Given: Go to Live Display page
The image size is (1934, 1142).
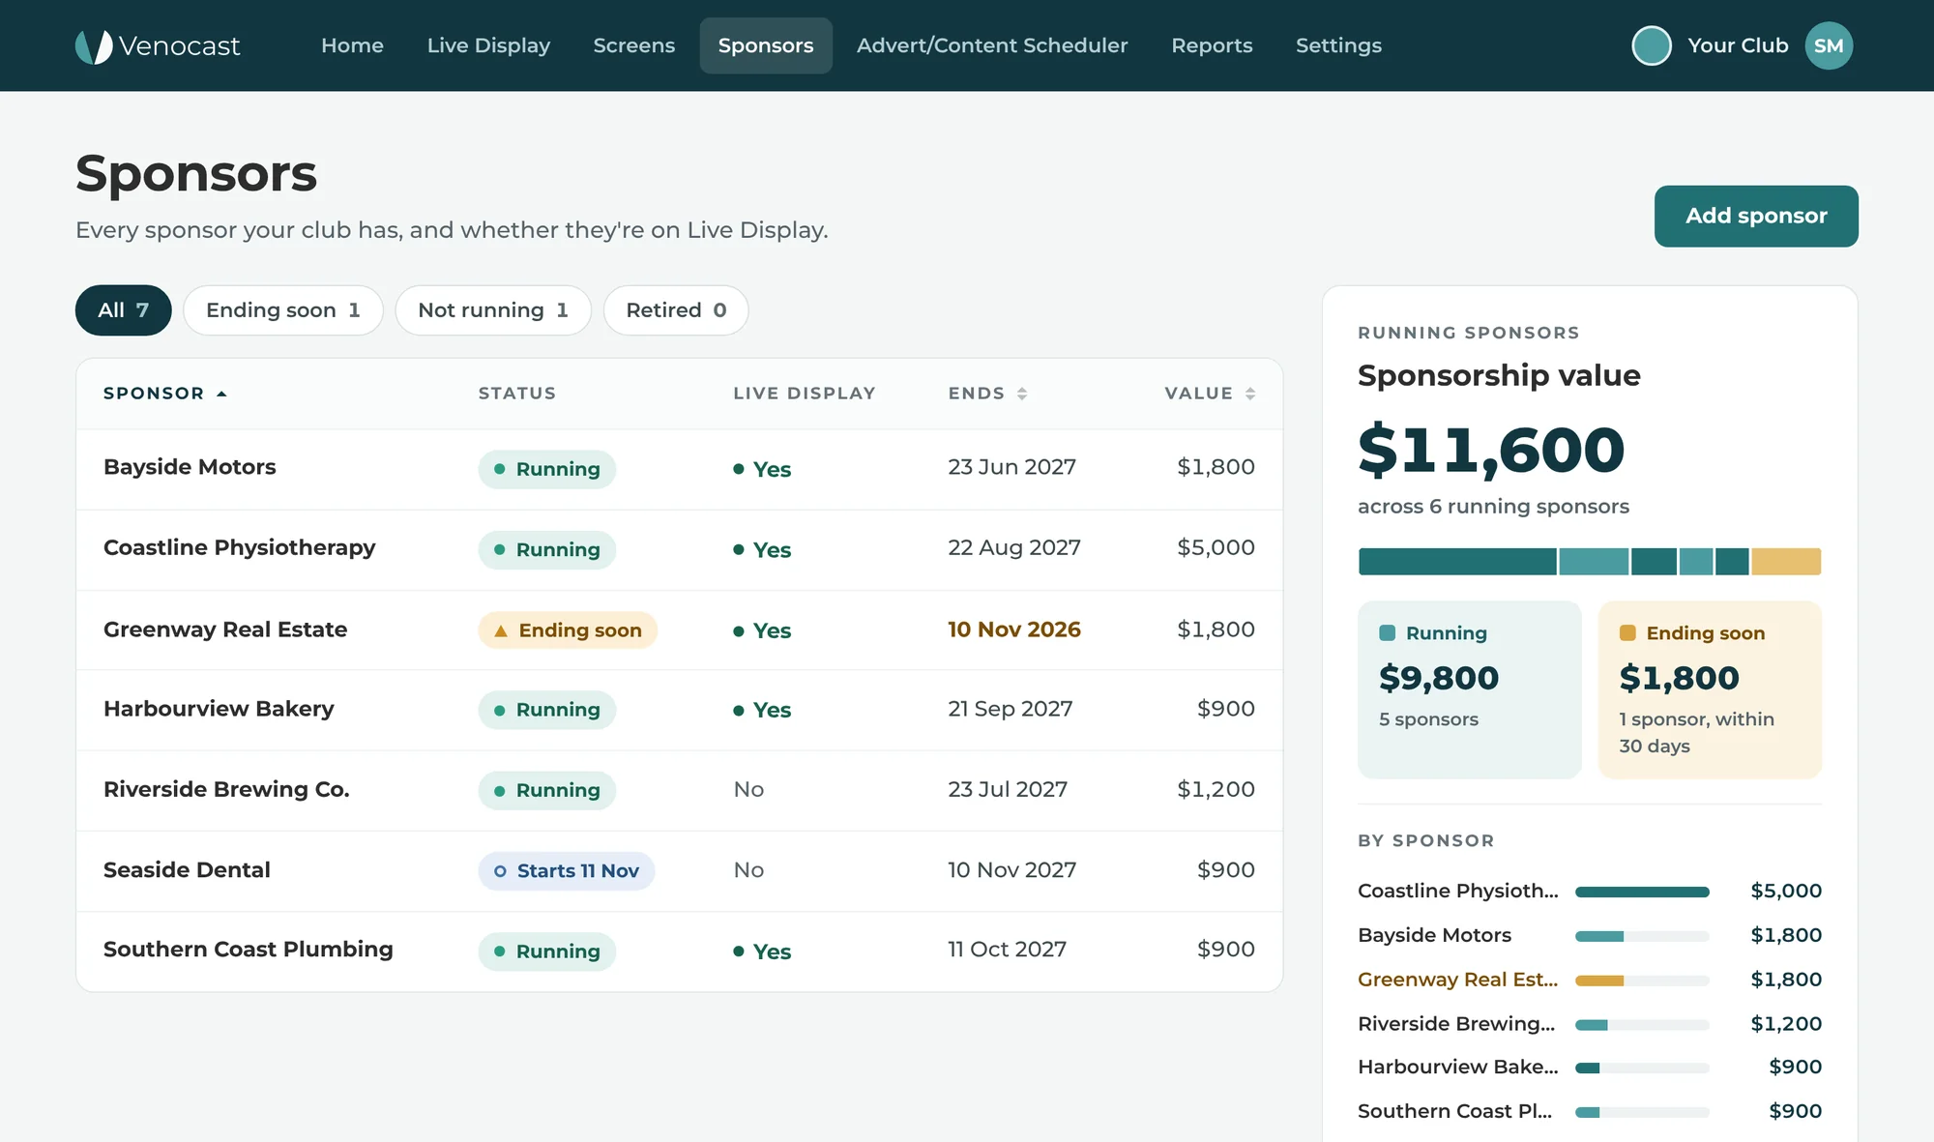Looking at the screenshot, I should 488,45.
